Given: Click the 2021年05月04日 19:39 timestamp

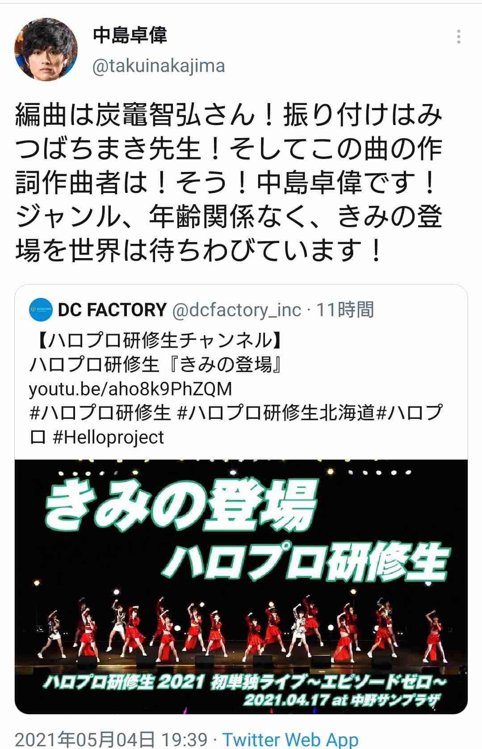Looking at the screenshot, I should click(111, 739).
